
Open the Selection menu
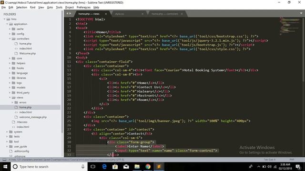click(x=21, y=8)
